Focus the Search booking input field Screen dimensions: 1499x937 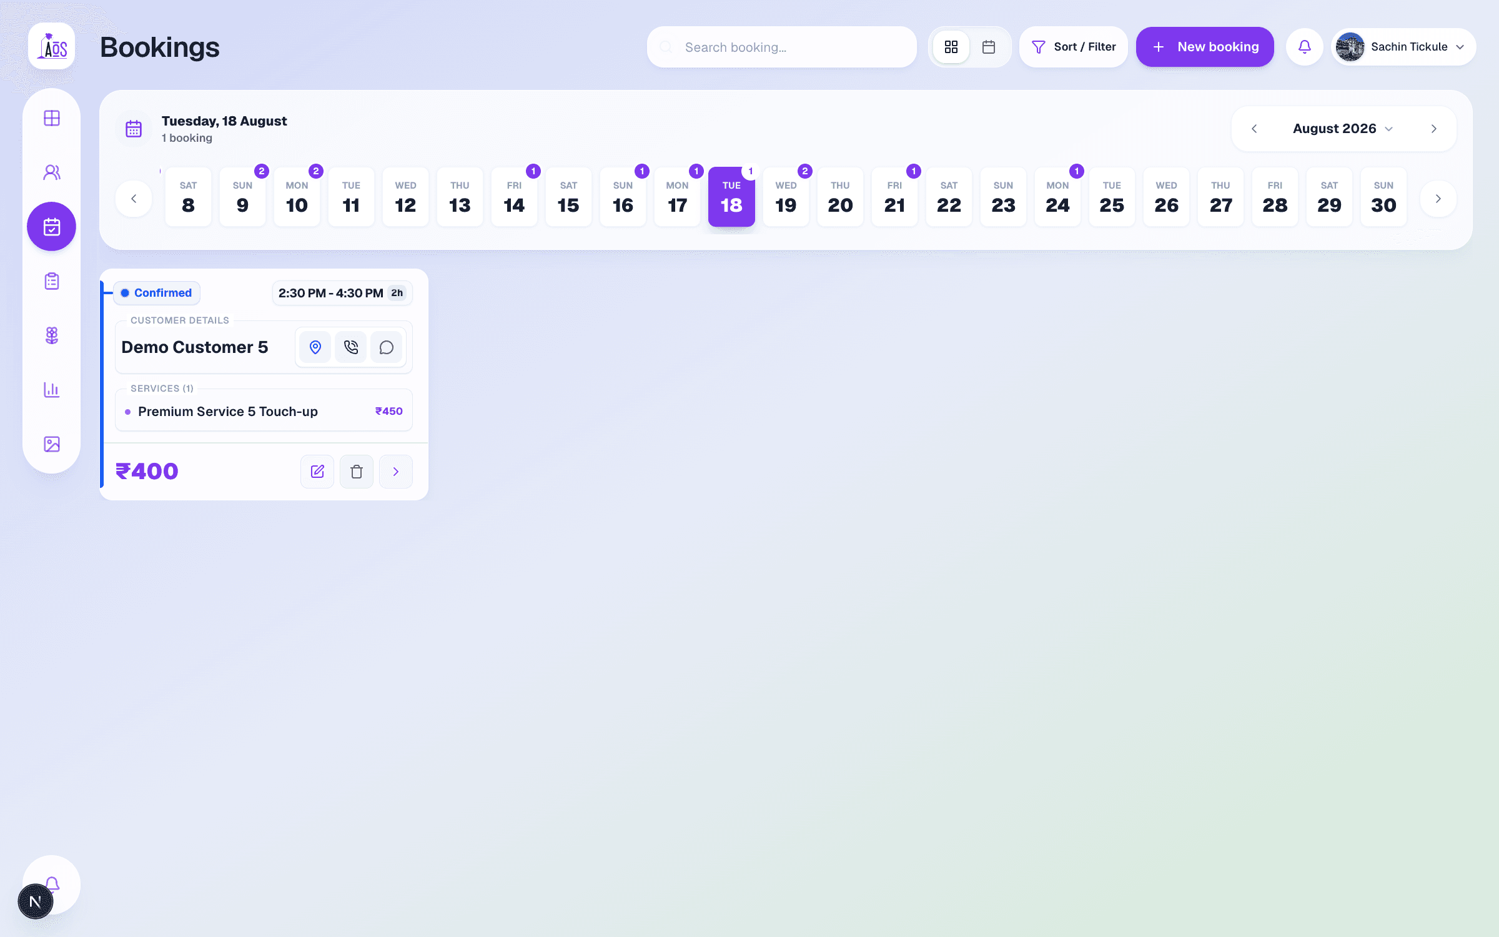(x=782, y=47)
